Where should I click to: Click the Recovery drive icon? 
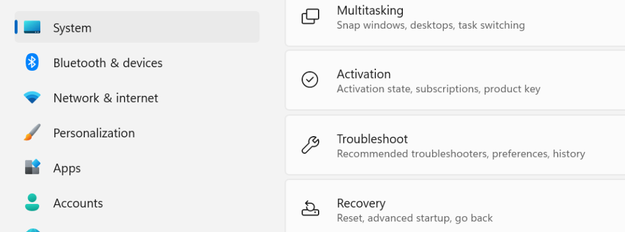coord(309,208)
